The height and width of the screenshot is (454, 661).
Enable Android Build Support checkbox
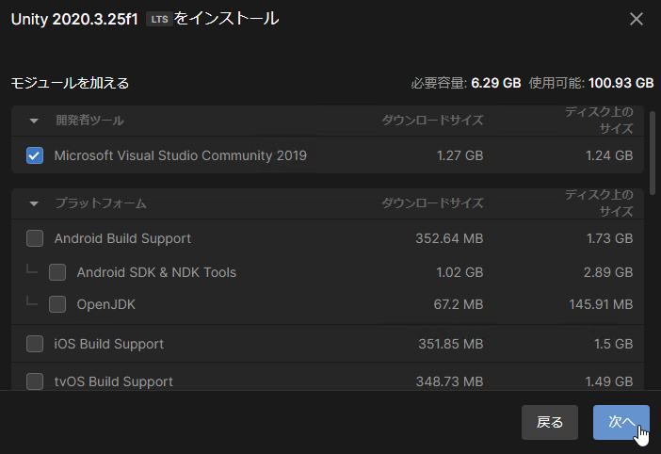pos(35,238)
